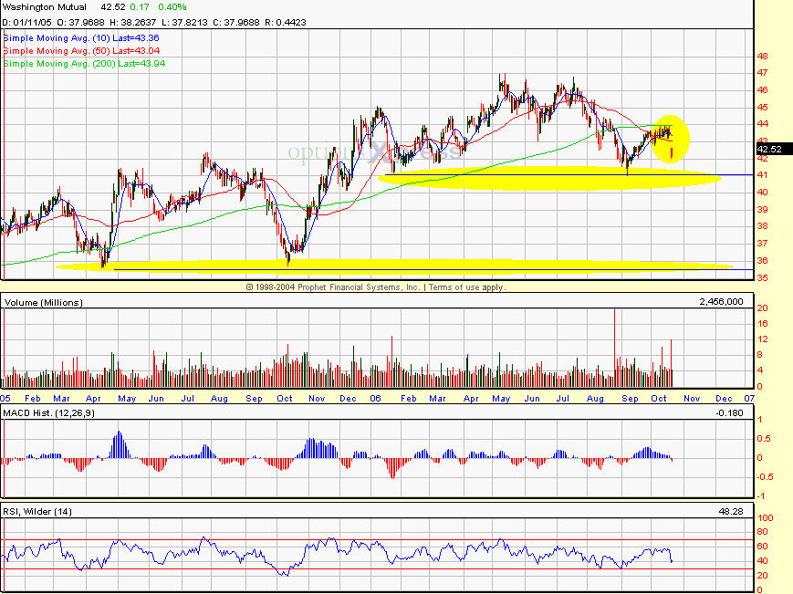Click the C: 37.9688 close value
This screenshot has width=793, height=594.
[235, 22]
